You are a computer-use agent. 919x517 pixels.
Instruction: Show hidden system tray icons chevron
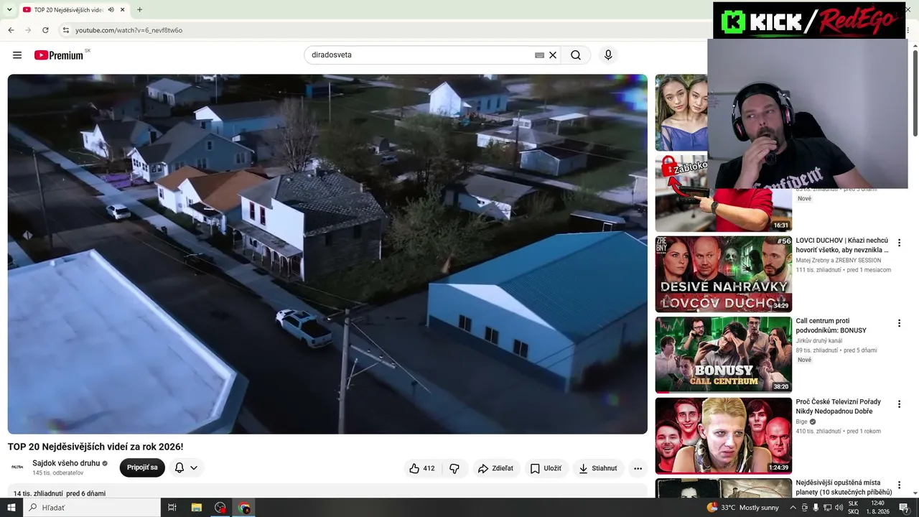click(793, 508)
